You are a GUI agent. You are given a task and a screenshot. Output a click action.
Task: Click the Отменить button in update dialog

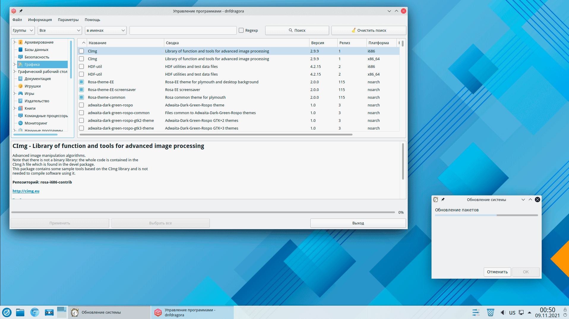pyautogui.click(x=497, y=272)
